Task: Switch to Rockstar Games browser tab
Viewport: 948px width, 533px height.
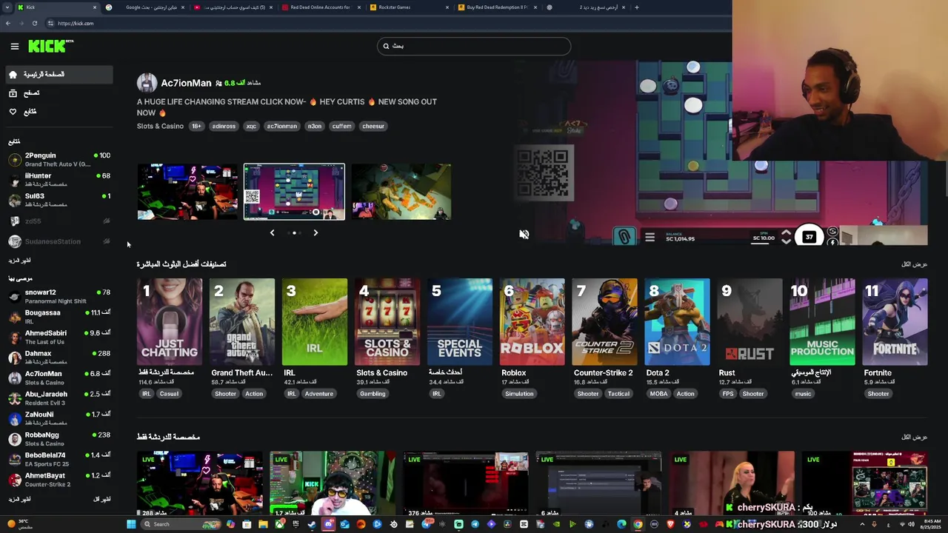Action: click(409, 7)
